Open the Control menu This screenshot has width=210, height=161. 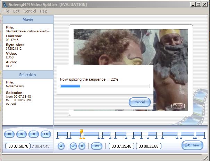click(x=30, y=11)
